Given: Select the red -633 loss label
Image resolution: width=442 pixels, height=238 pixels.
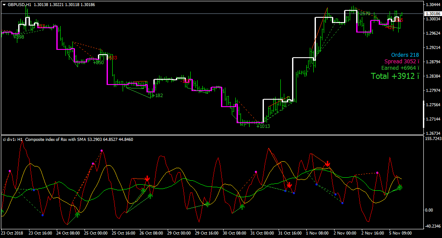Looking at the screenshot, I should (113, 58).
